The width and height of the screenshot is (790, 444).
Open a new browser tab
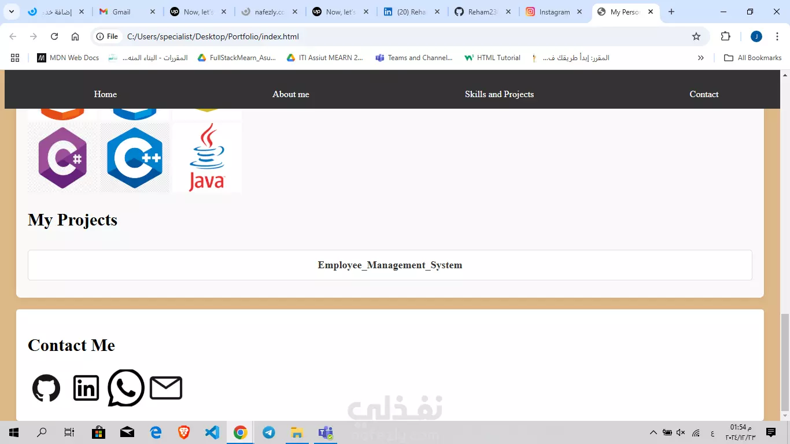pos(671,12)
